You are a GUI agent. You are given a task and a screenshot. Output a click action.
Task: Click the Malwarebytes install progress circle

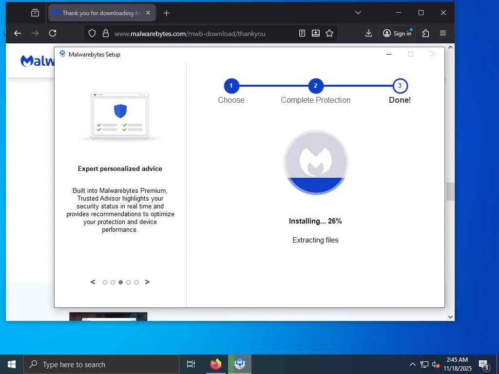[316, 162]
